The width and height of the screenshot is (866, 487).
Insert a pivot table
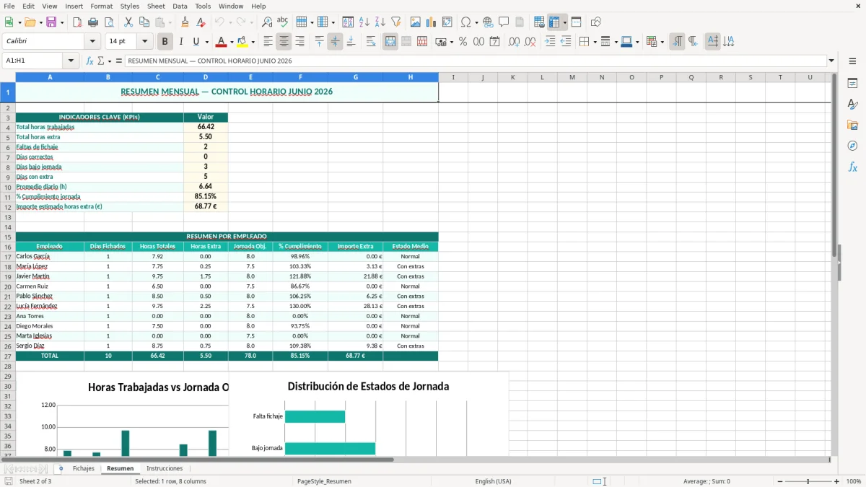tap(447, 22)
